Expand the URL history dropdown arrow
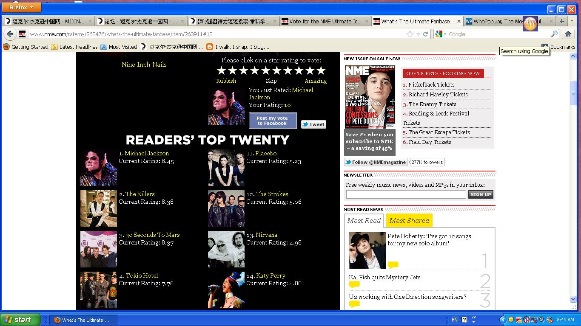This screenshot has height=326, width=581. (418, 34)
